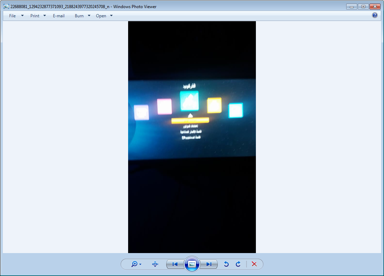Expand the Print dropdown menu
Image resolution: width=384 pixels, height=276 pixels.
[x=38, y=16]
